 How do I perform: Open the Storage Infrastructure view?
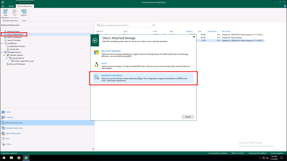[14, 128]
